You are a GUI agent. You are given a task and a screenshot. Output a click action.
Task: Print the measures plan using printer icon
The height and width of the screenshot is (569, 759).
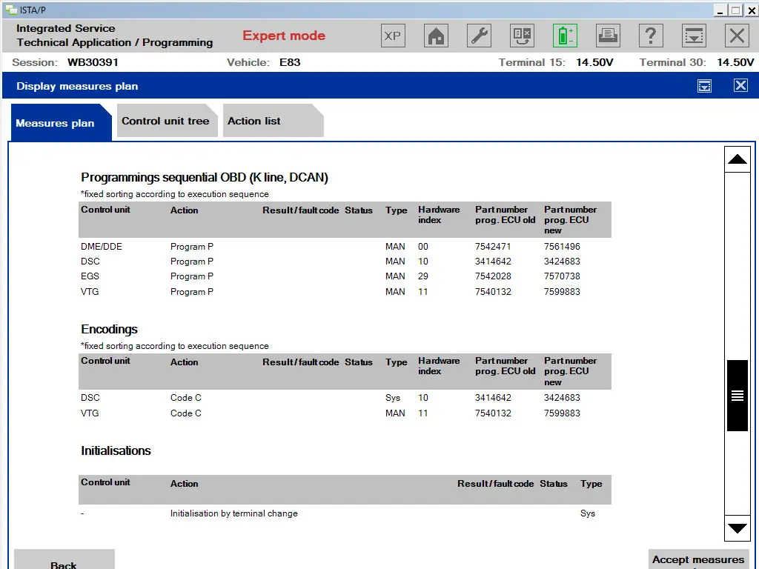click(607, 35)
